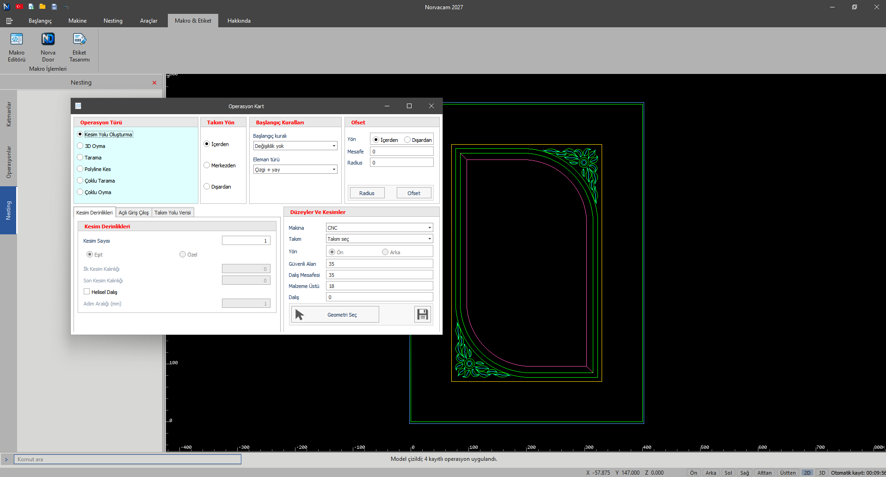This screenshot has width=886, height=477.
Task: Open the Başlangıç kuralı dropdown
Action: click(x=295, y=146)
